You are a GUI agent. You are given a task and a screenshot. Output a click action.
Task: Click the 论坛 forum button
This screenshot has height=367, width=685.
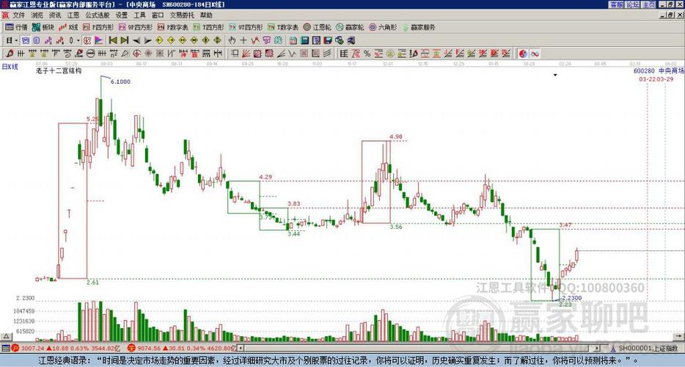[x=632, y=4]
